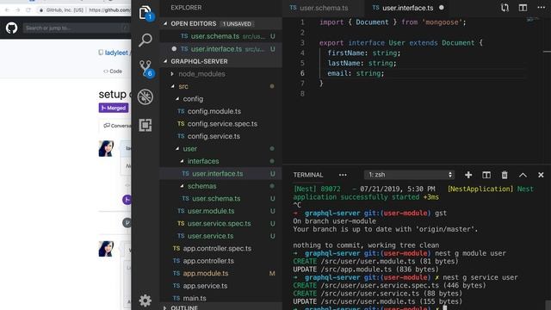This screenshot has height=310, width=551.
Task: Open the Manage gear menu
Action: (x=145, y=301)
